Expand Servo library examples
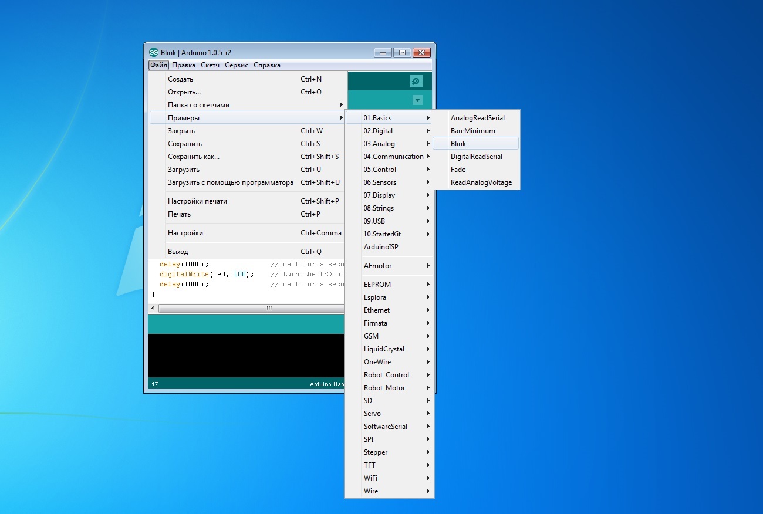The image size is (763, 514). point(389,414)
